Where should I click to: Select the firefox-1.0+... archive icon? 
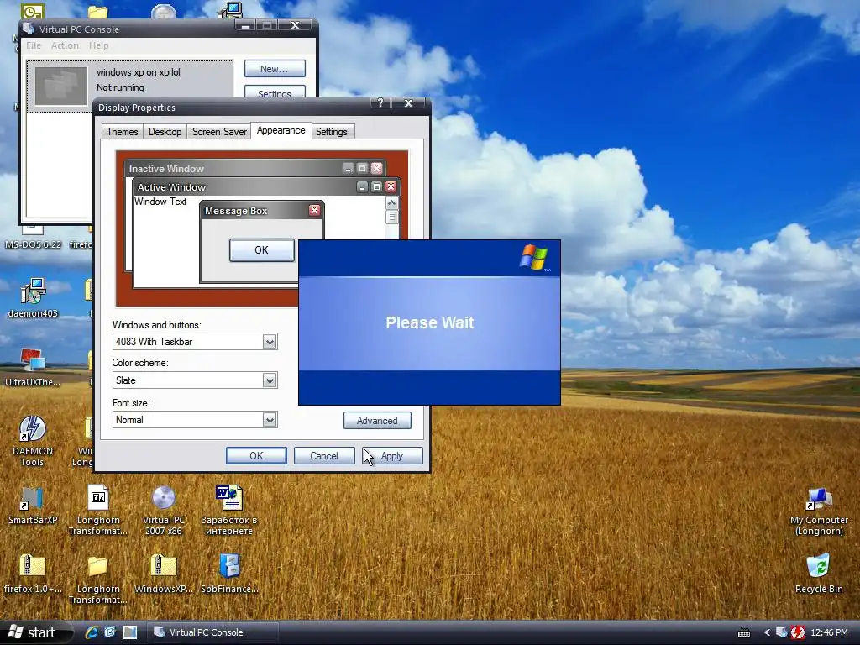33,574
